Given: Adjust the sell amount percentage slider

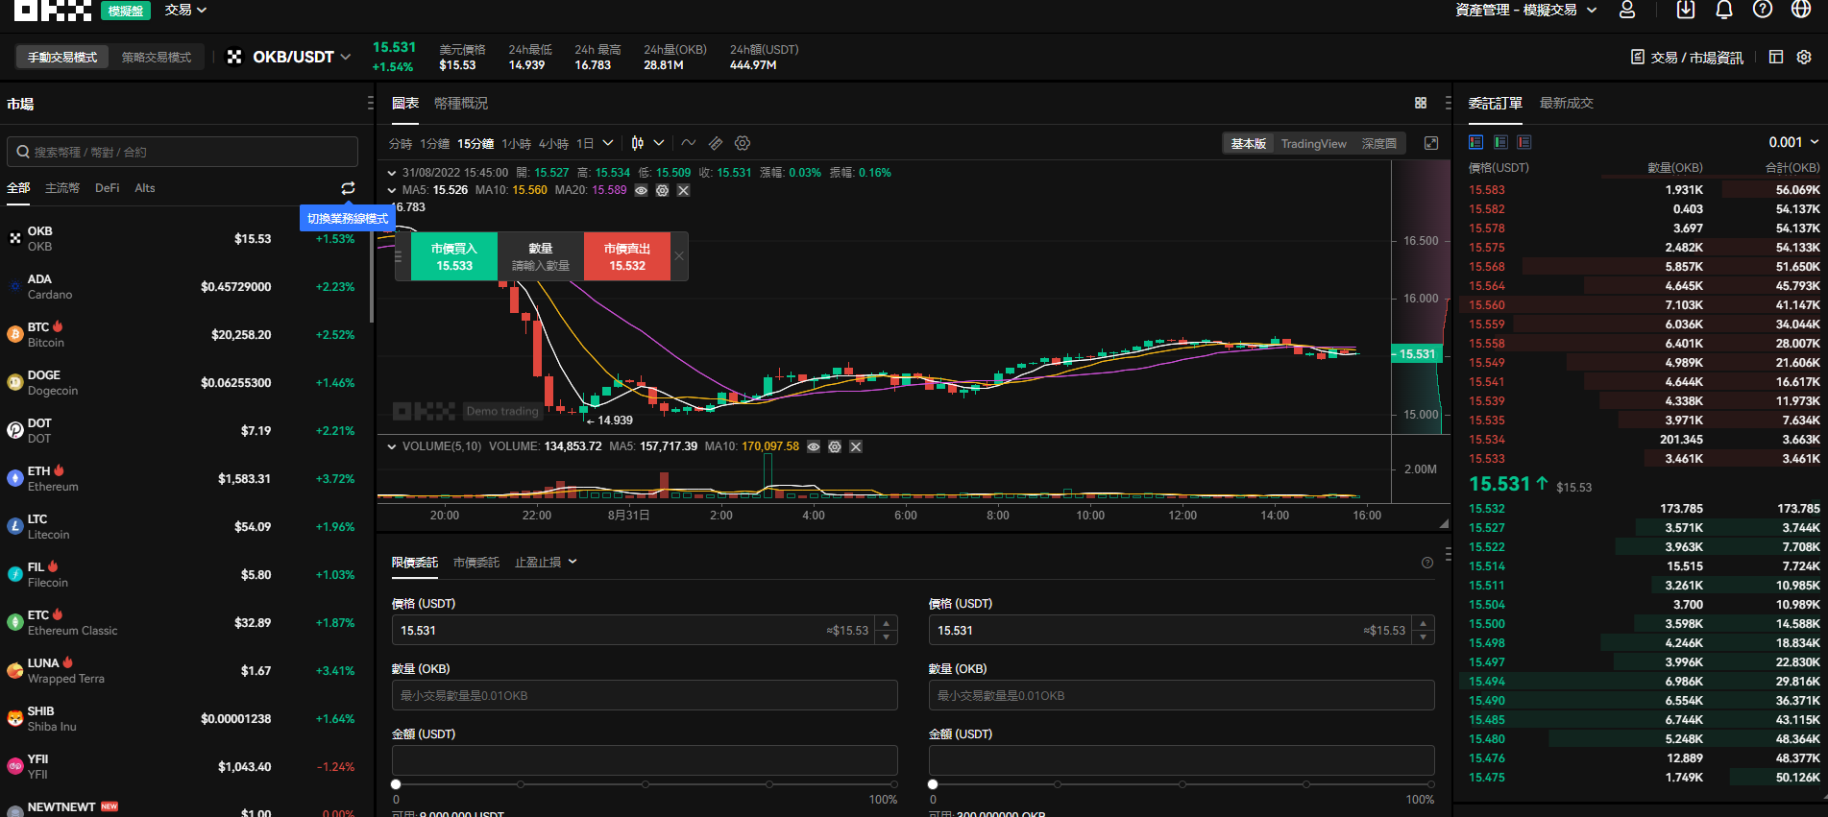Looking at the screenshot, I should 1182,784.
